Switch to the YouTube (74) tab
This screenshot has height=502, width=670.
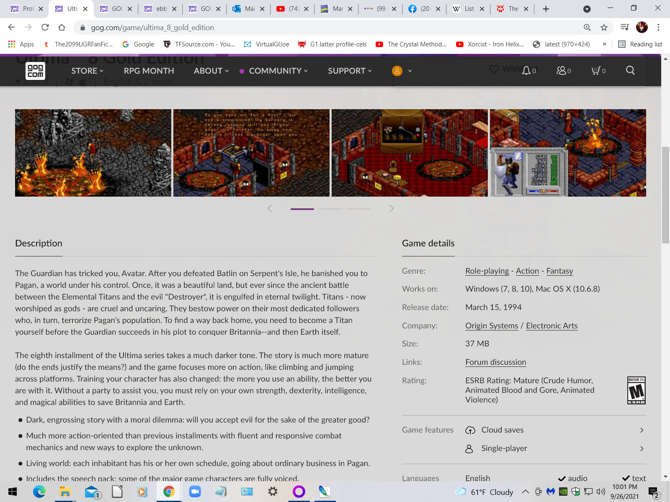click(293, 9)
